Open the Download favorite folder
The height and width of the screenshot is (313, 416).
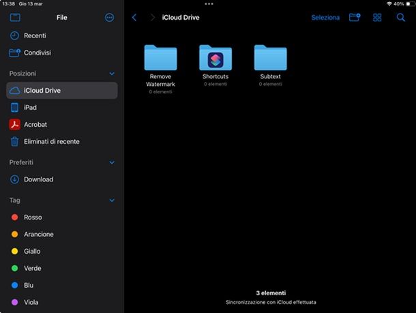[x=62, y=179]
